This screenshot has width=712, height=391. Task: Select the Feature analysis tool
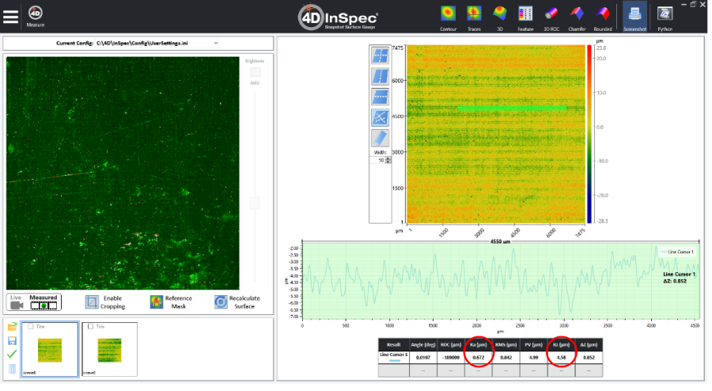point(525,18)
